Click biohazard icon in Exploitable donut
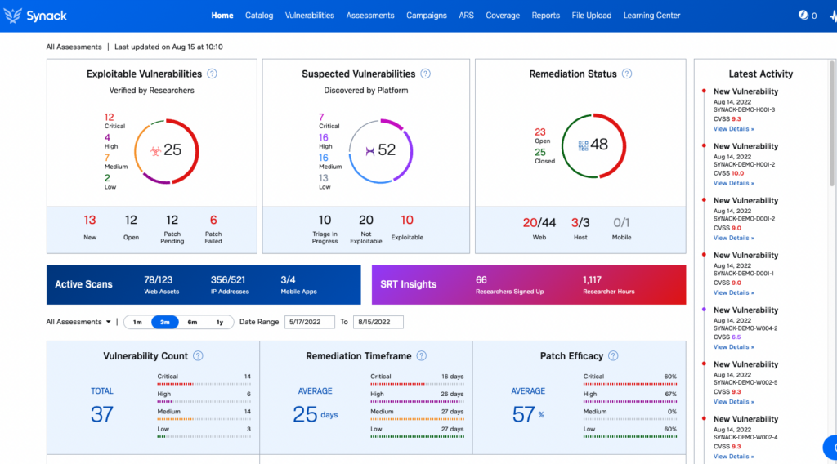This screenshot has width=837, height=464. tap(155, 151)
